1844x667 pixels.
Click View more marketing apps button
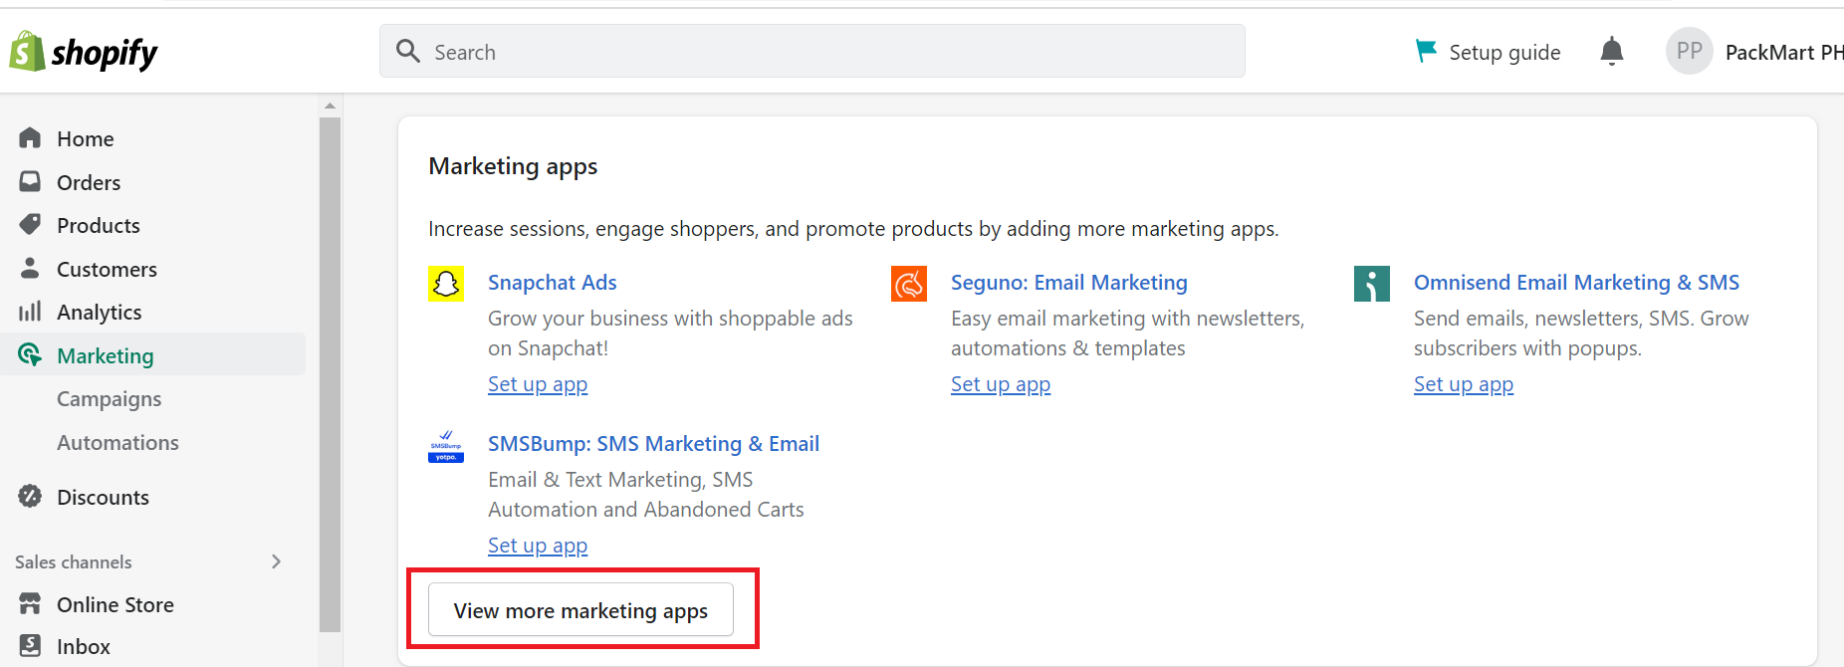pos(580,610)
